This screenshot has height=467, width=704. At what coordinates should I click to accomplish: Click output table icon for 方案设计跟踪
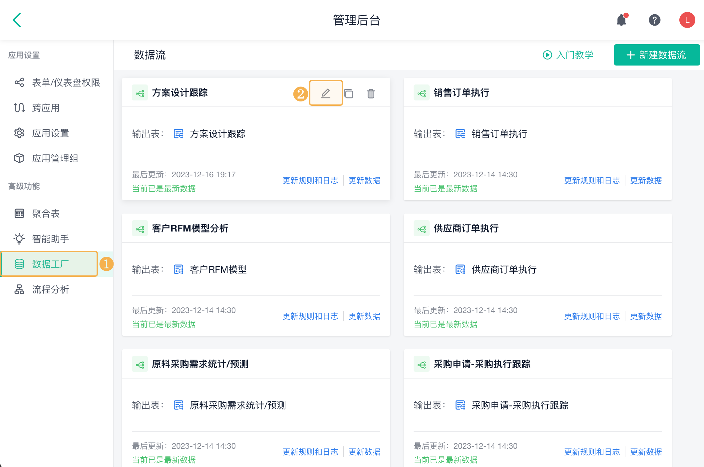178,134
